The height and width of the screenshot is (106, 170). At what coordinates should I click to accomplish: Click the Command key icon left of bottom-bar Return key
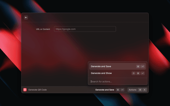118,90
